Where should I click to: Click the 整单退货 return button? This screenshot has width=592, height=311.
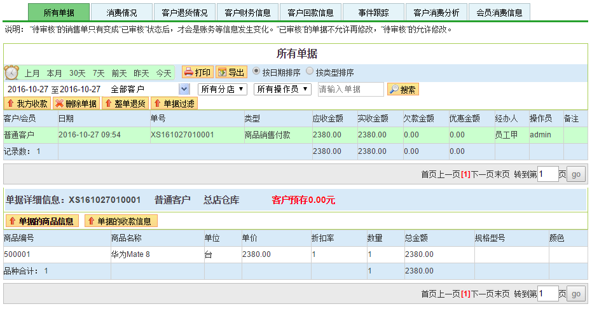[125, 104]
